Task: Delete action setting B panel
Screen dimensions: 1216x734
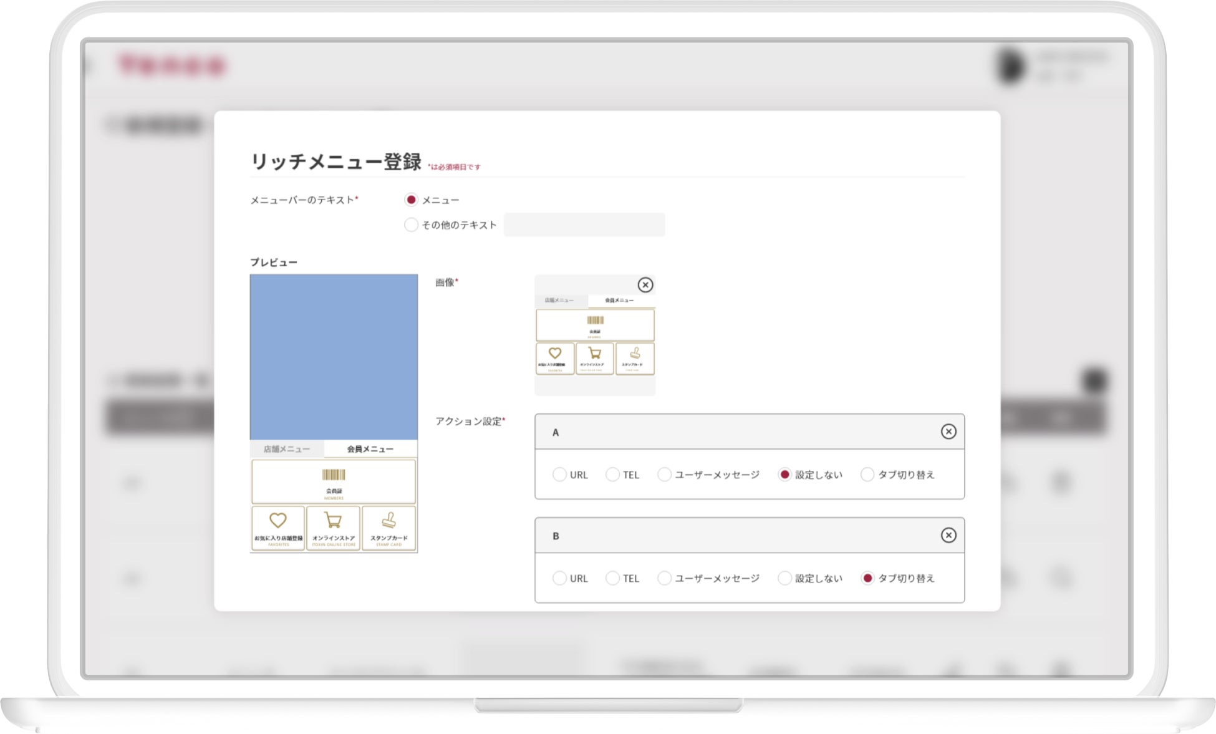Action: click(x=948, y=535)
